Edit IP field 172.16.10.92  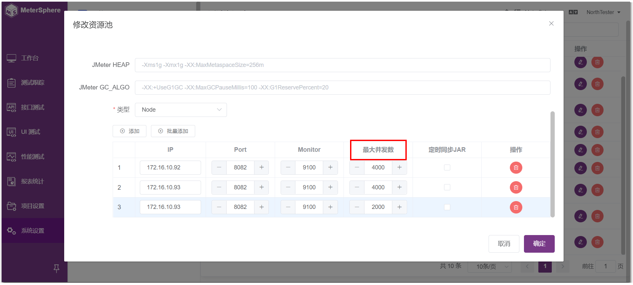click(170, 167)
